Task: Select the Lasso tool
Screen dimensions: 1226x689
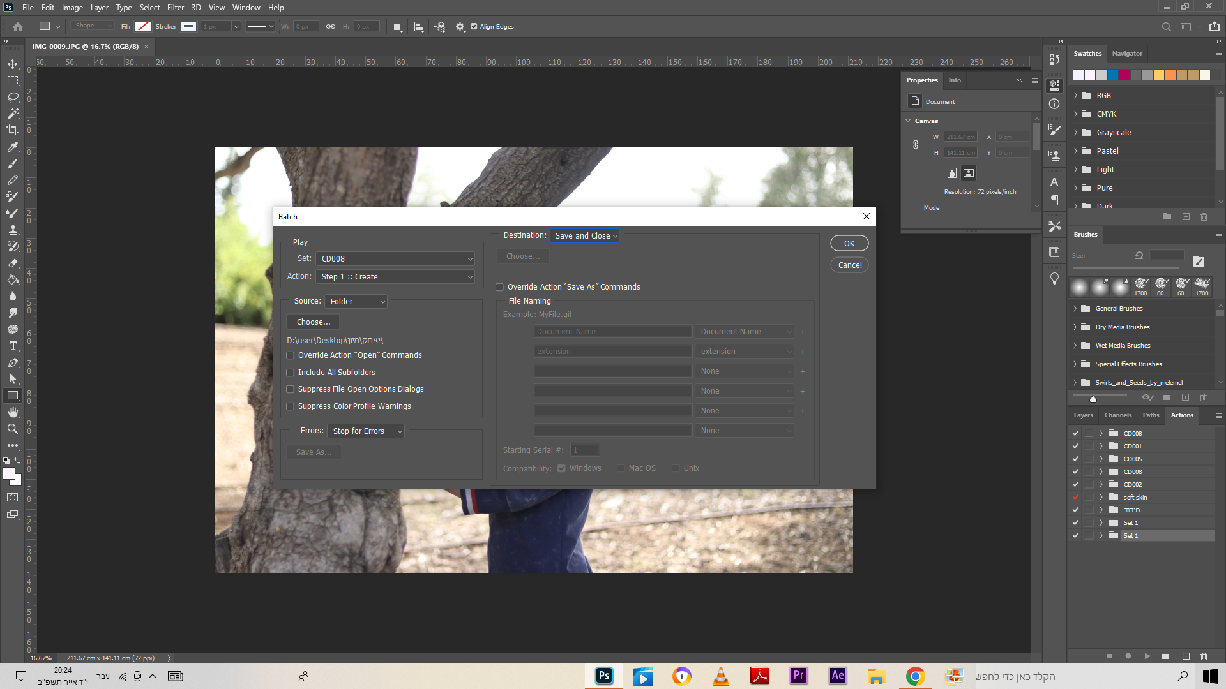Action: coord(12,97)
